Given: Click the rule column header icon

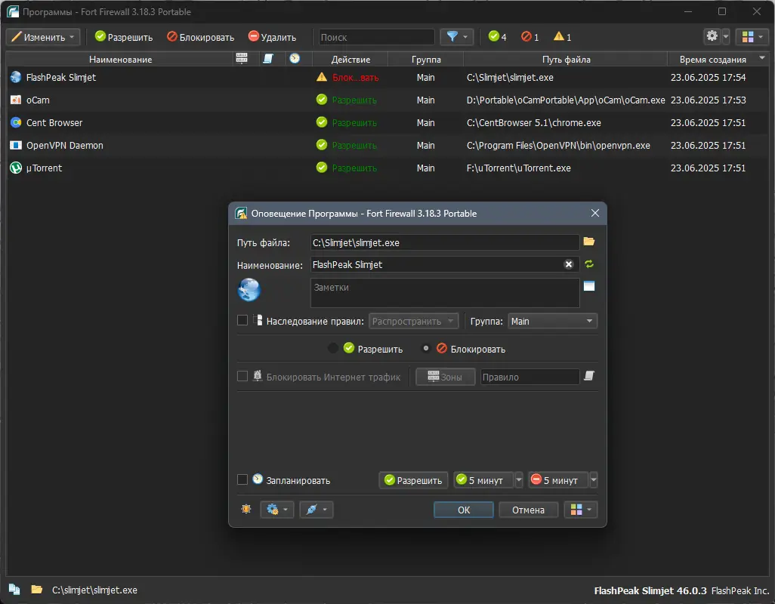Looking at the screenshot, I should tap(268, 58).
